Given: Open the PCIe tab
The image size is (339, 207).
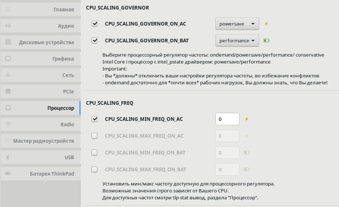Looking at the screenshot, I should [x=40, y=92].
